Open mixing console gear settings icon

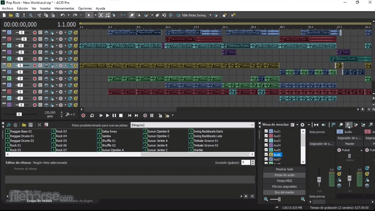tap(303, 125)
